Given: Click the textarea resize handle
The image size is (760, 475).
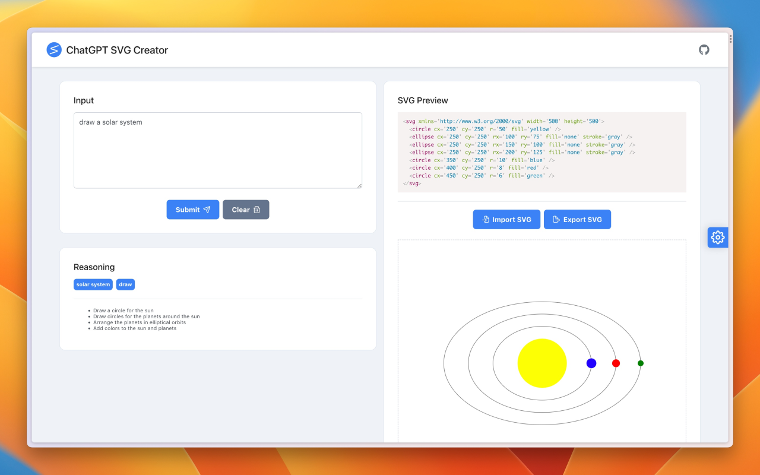Looking at the screenshot, I should 360,186.
